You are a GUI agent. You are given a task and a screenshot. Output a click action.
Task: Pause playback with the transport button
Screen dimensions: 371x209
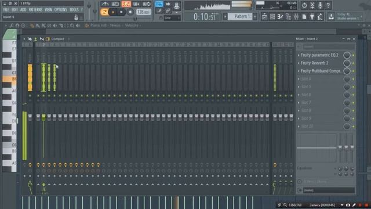[x=113, y=12]
